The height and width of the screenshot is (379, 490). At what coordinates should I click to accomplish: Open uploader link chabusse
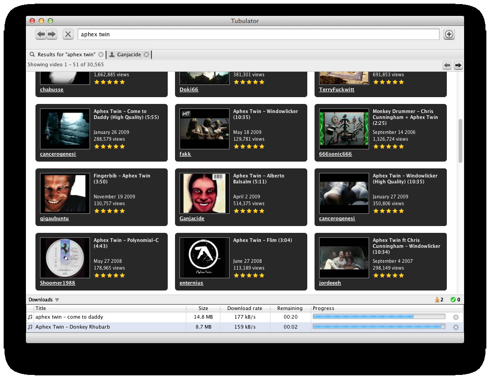51,89
